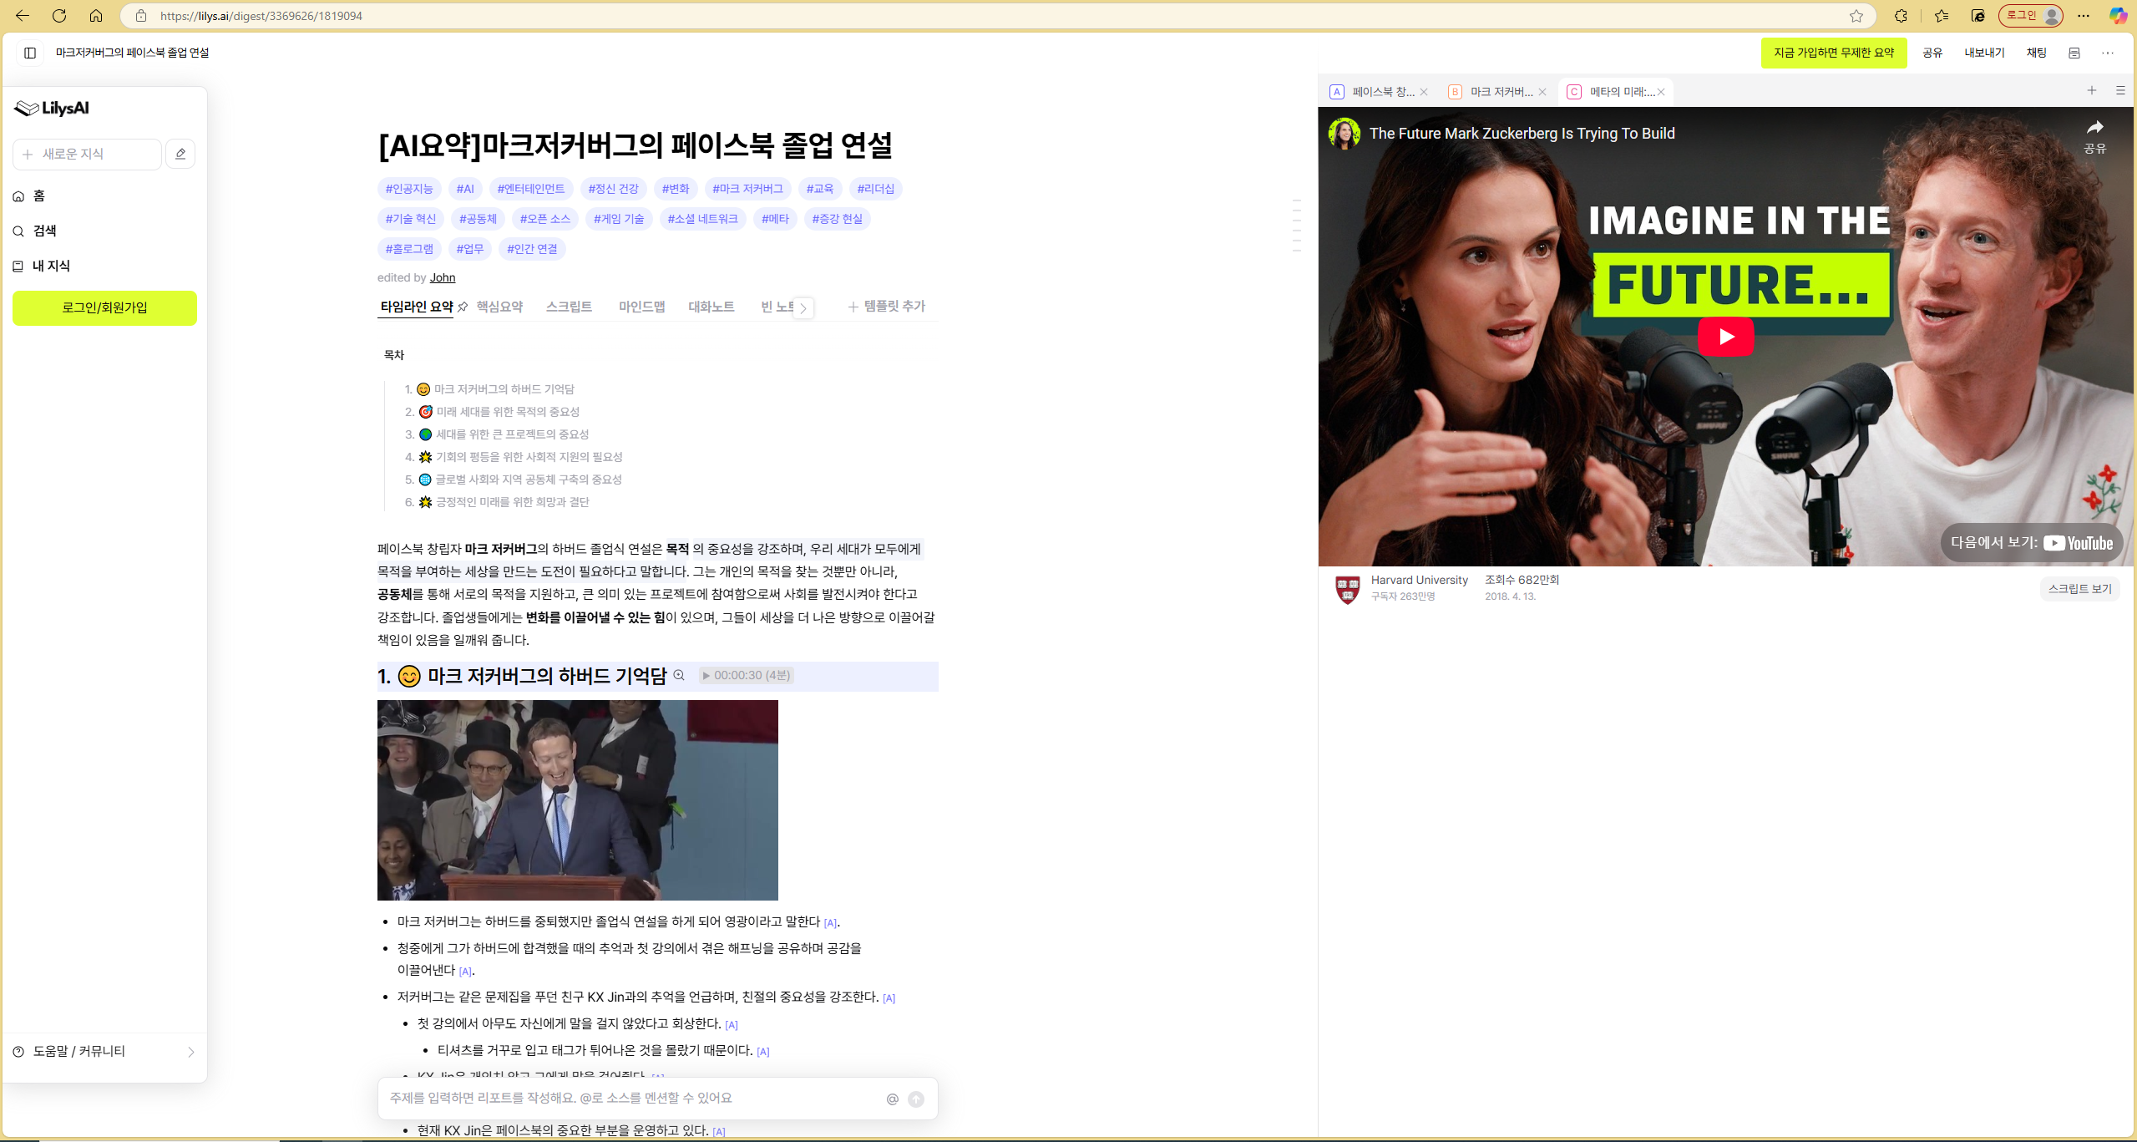Add new source with plus icon
The width and height of the screenshot is (2137, 1142).
pyautogui.click(x=2092, y=90)
